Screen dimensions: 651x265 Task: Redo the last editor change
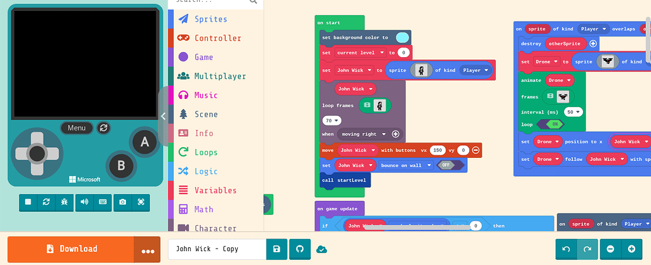tap(587, 249)
